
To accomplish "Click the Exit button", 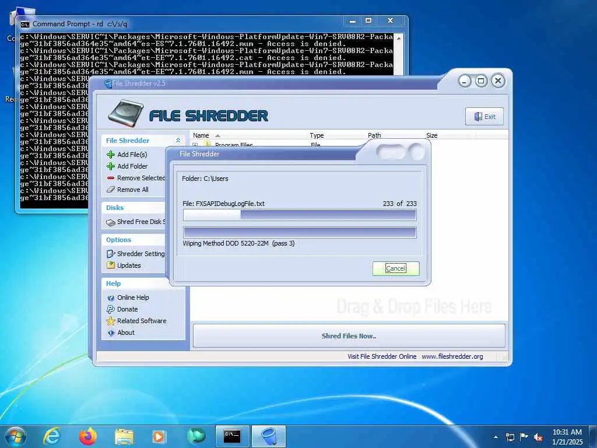I will coord(484,117).
